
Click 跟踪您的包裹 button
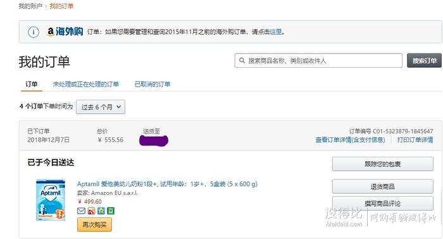tap(382, 164)
